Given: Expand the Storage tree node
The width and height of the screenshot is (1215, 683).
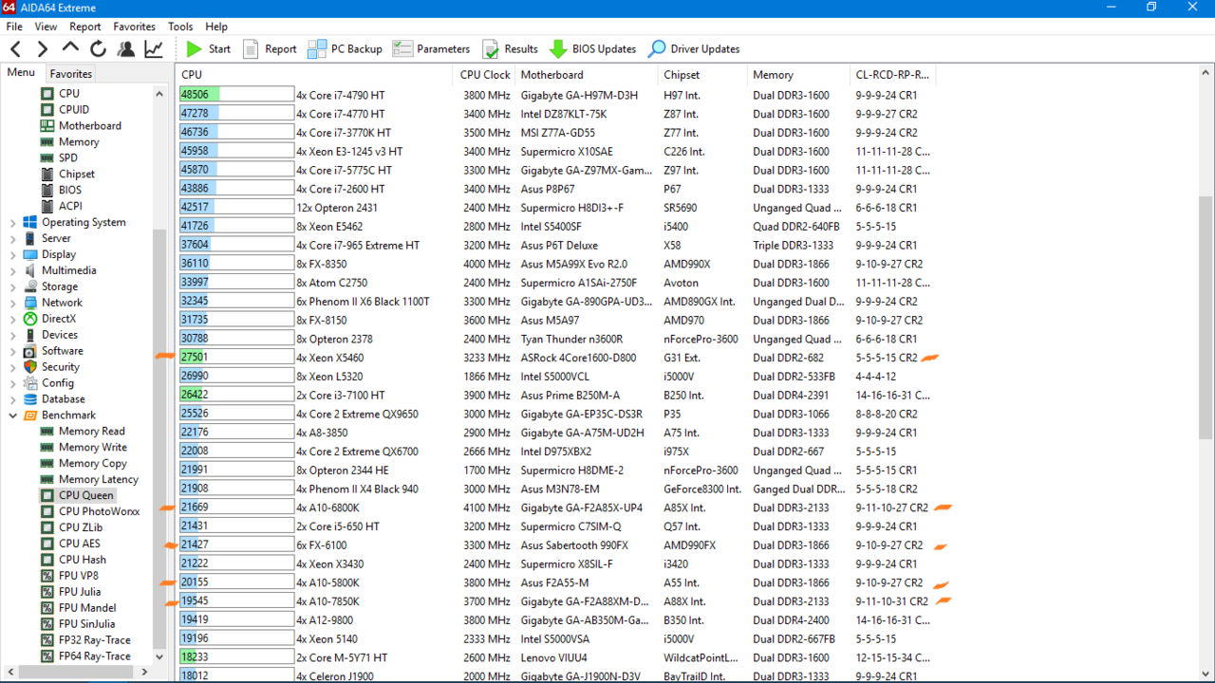Looking at the screenshot, I should (13, 287).
